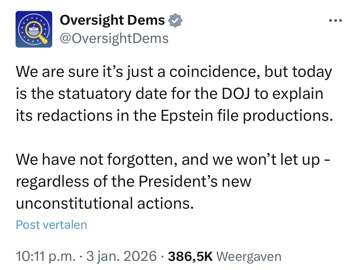Translate the post via Post vertalen
The height and width of the screenshot is (270, 360).
[x=51, y=225]
